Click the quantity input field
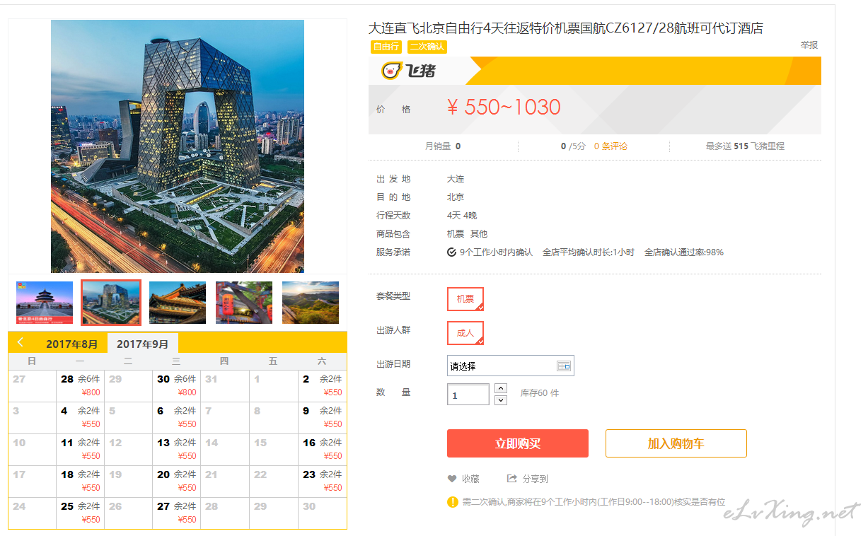 (468, 395)
